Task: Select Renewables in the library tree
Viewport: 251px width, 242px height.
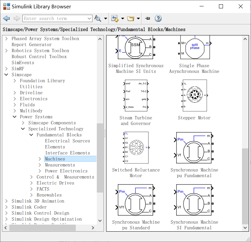Action: 49,195
